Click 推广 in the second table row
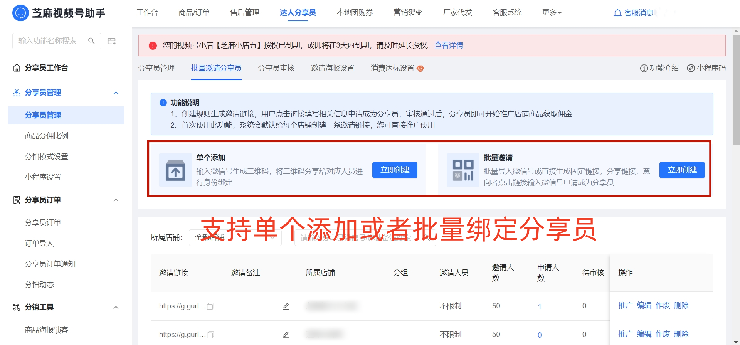This screenshot has width=740, height=345. click(626, 334)
